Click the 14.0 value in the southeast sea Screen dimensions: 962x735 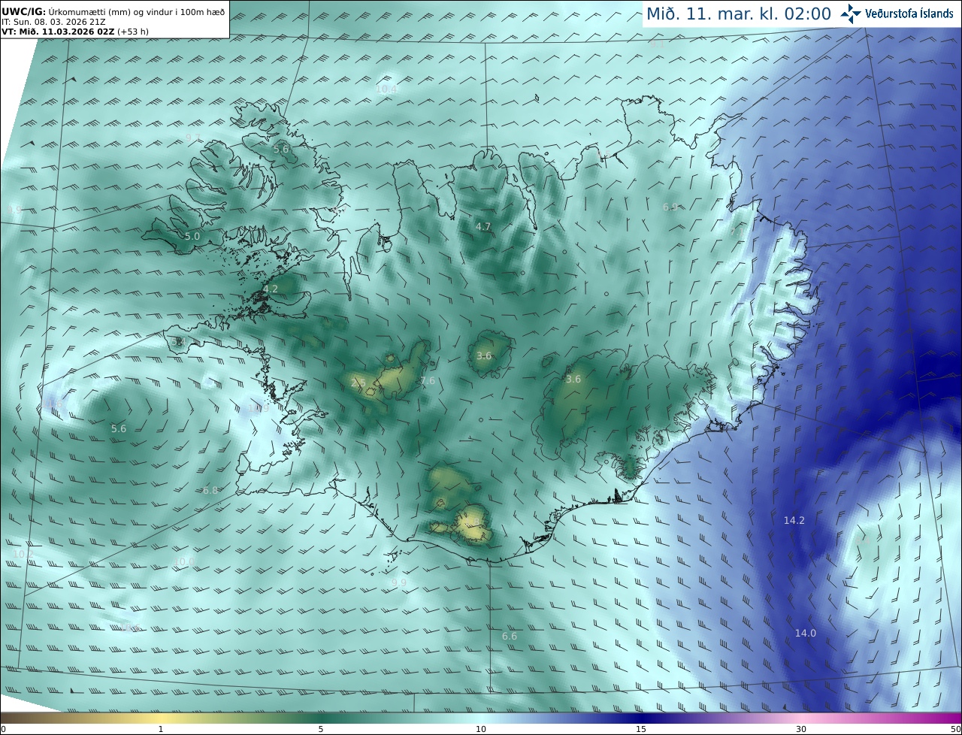(x=806, y=633)
